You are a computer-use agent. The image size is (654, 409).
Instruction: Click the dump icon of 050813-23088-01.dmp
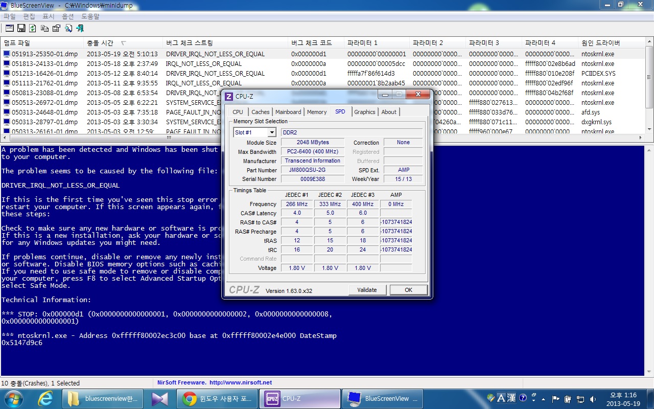point(7,93)
